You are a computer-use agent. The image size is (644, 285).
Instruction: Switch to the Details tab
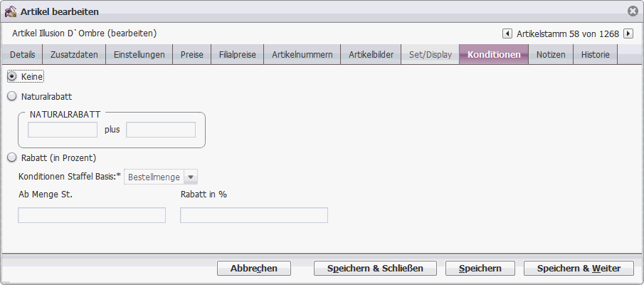click(x=22, y=55)
